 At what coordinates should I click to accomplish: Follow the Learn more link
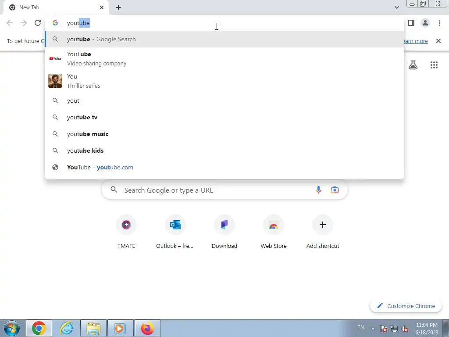[416, 41]
